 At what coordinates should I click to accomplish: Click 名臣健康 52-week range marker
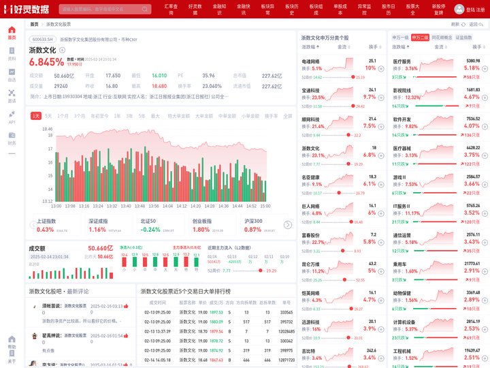click(339, 193)
